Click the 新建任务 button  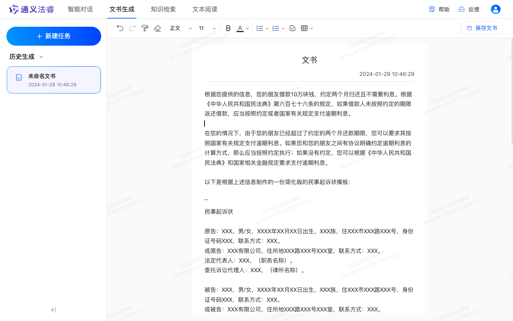point(53,36)
